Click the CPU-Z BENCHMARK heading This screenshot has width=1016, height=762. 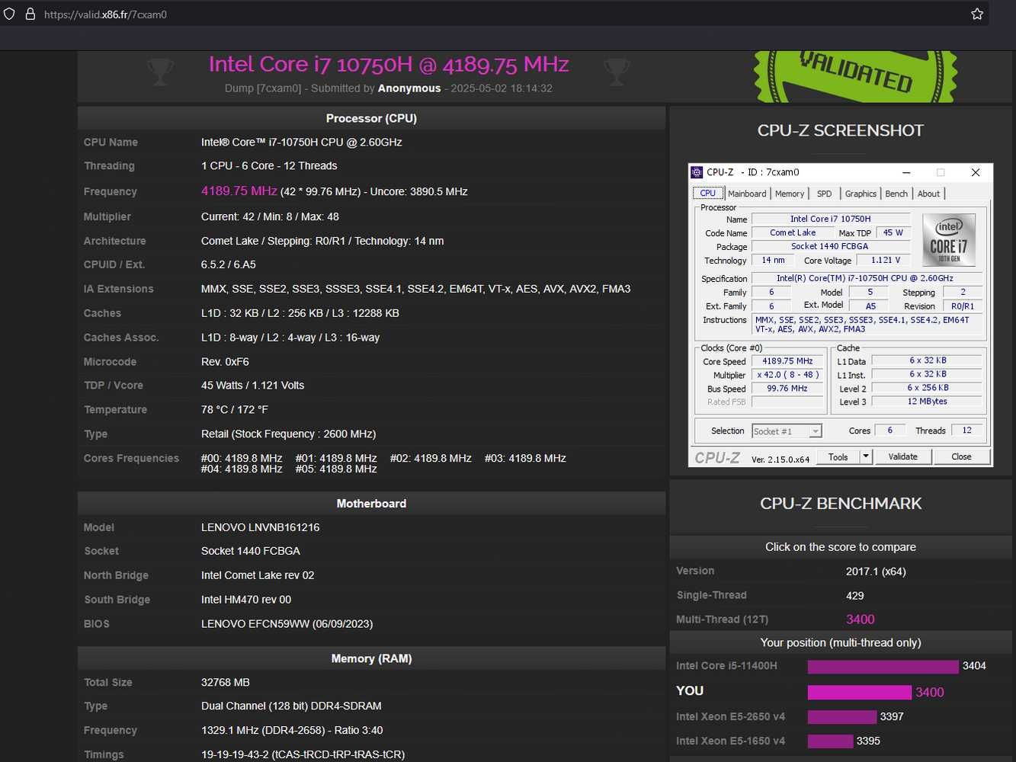click(x=841, y=504)
